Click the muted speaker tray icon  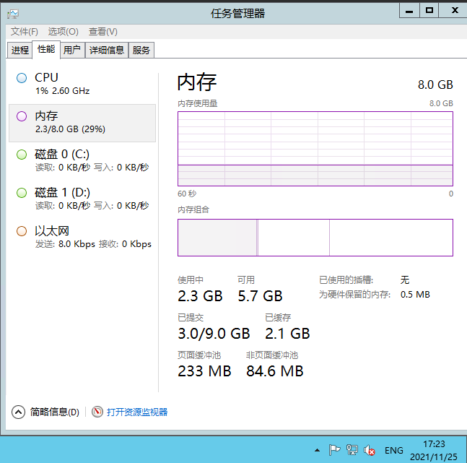click(370, 450)
